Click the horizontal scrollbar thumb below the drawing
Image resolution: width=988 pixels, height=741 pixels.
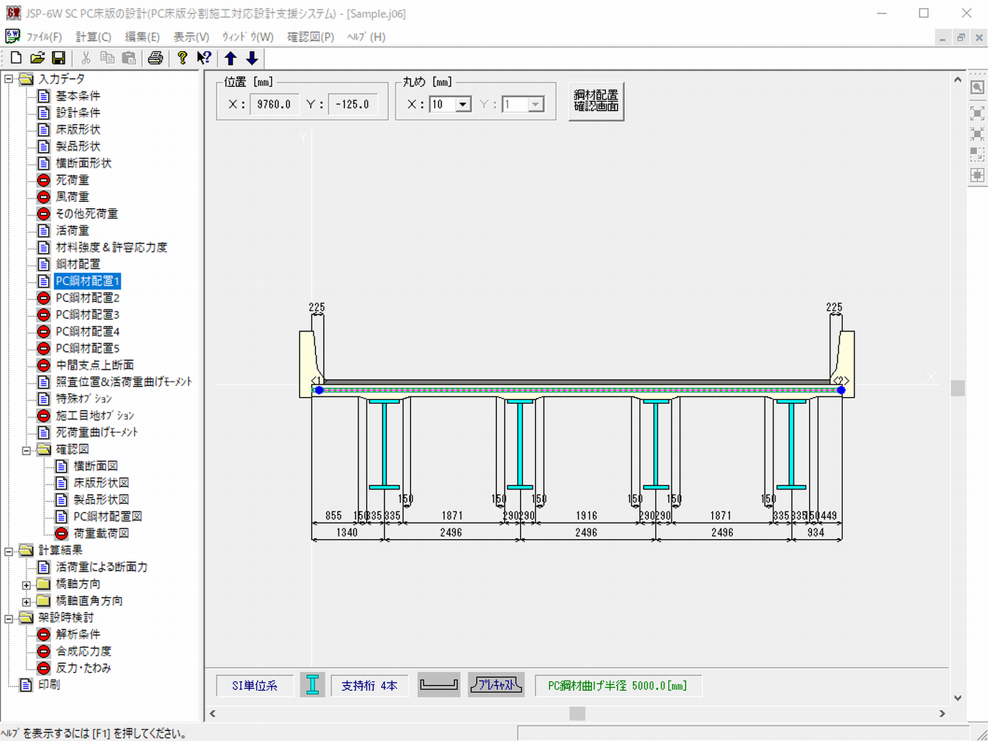(577, 714)
